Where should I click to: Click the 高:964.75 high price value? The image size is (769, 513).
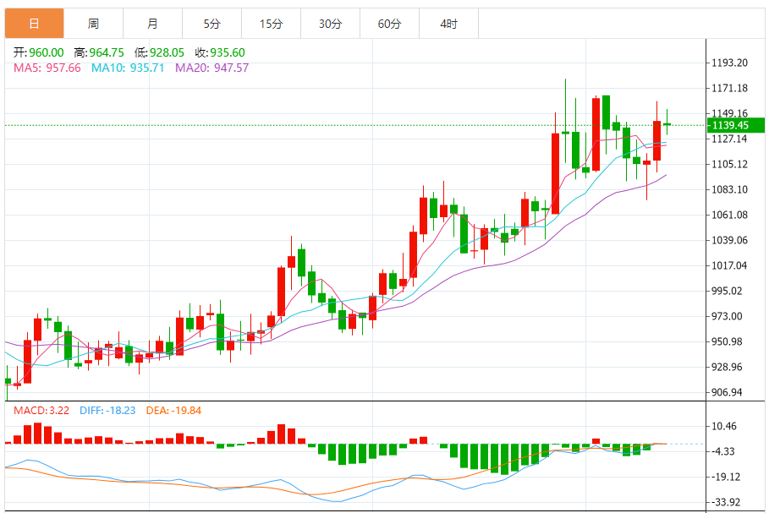coord(99,52)
